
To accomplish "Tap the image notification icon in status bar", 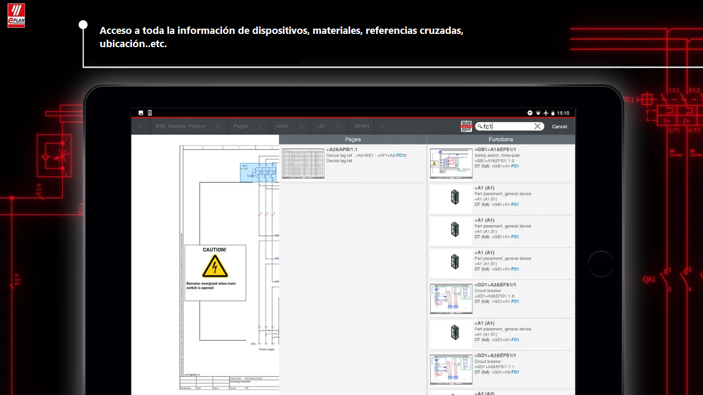I will point(141,113).
